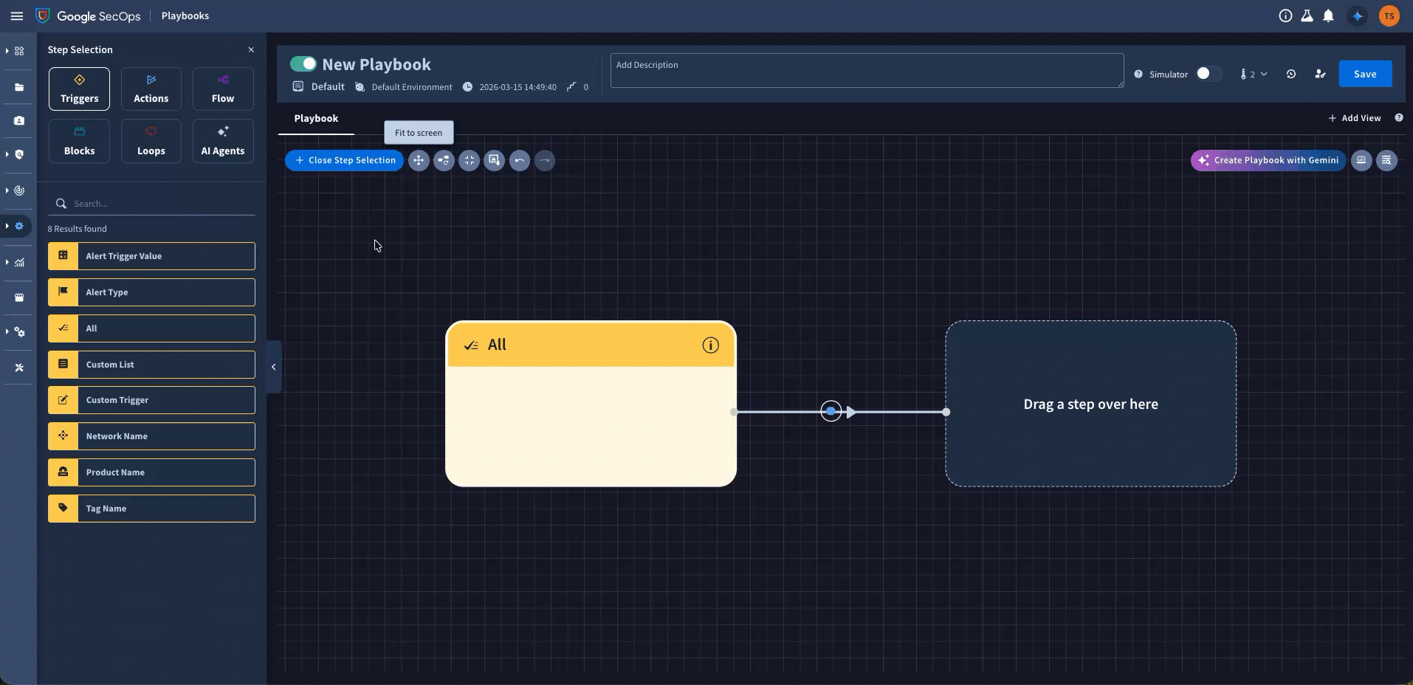Save the playbook
This screenshot has width=1413, height=685.
(x=1365, y=74)
